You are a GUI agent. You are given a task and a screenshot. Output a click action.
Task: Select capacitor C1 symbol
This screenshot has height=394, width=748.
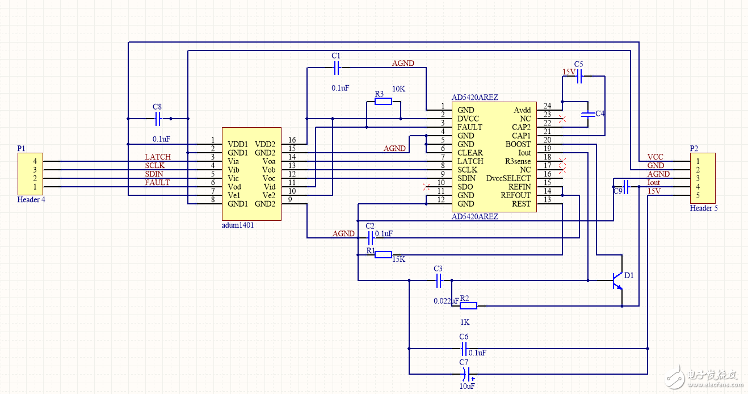pos(336,68)
